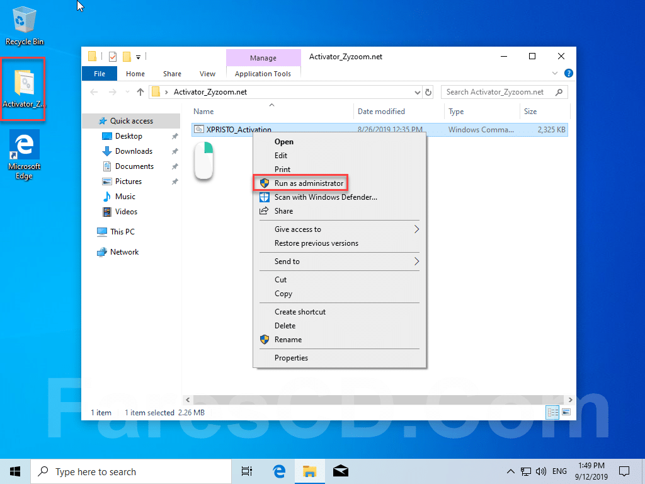Open Music in navigation pane
Image resolution: width=645 pixels, height=484 pixels.
pos(125,197)
